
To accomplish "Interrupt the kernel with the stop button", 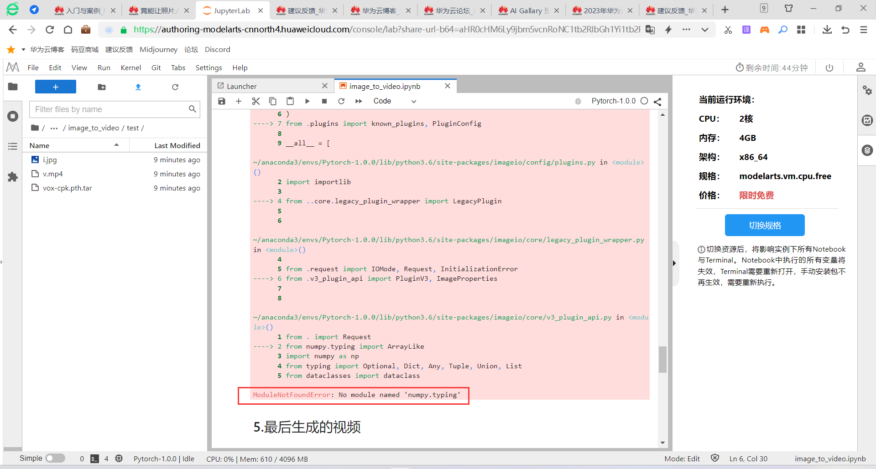I will tap(324, 101).
